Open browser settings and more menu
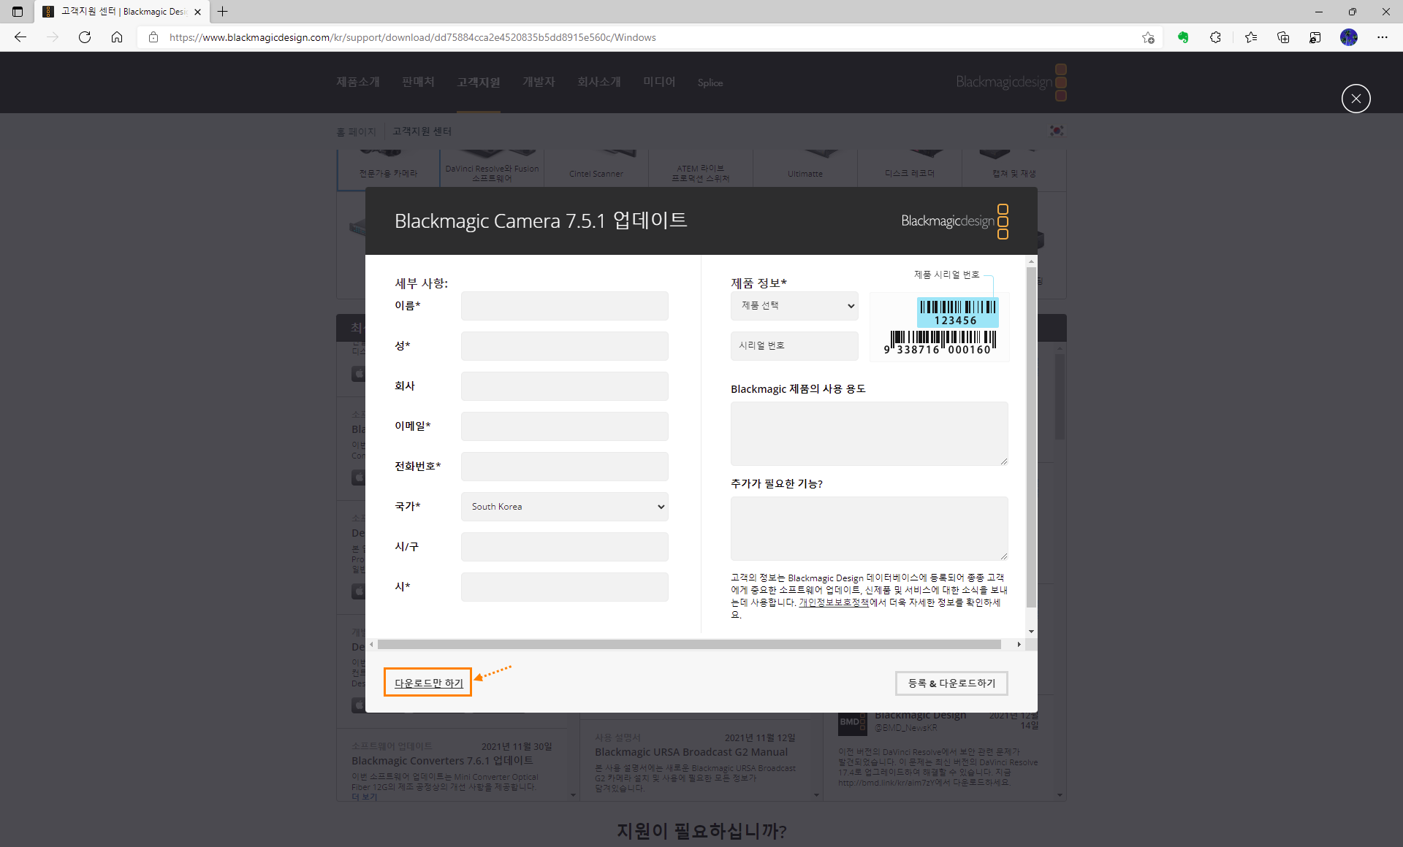Screen dimensions: 1403x847 (1383, 37)
